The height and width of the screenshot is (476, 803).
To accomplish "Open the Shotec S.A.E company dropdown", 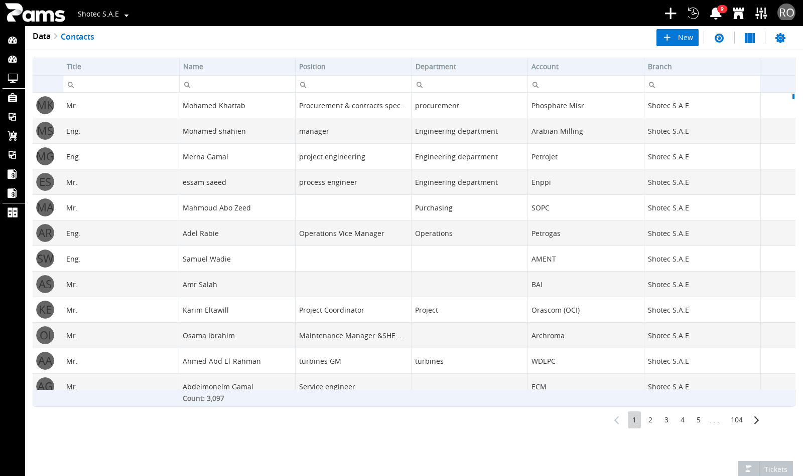I will (x=103, y=14).
